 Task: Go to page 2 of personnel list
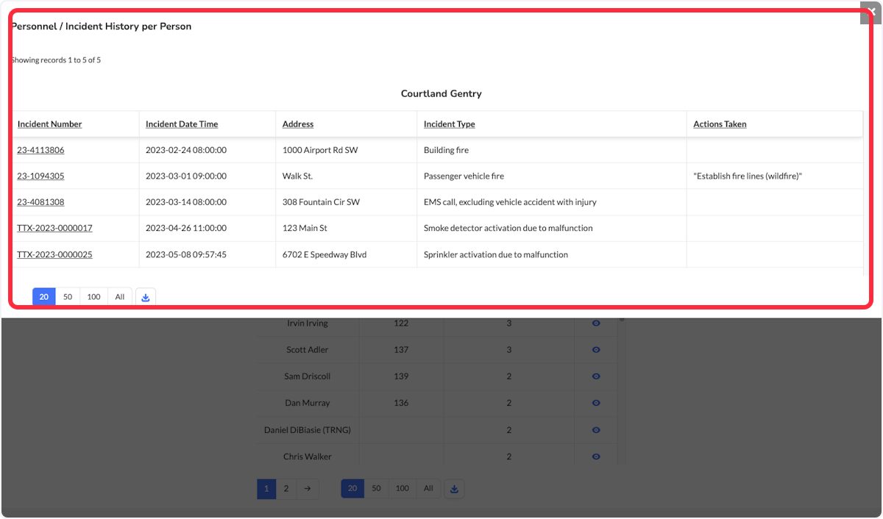pos(286,488)
